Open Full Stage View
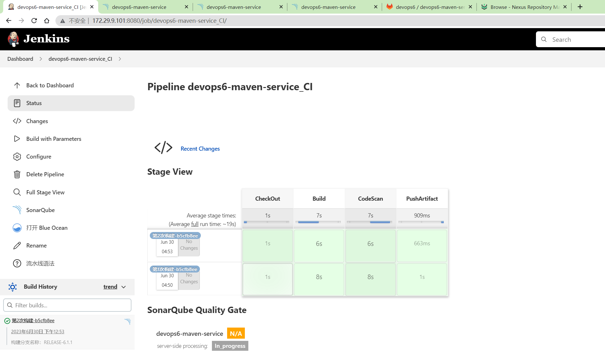 [71, 192]
